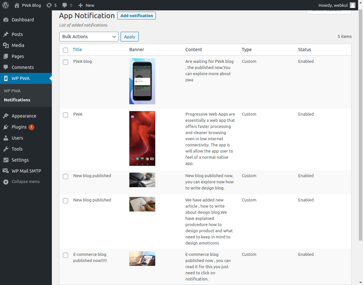Sort the table by Title column
This screenshot has height=285, width=363.
tap(77, 50)
